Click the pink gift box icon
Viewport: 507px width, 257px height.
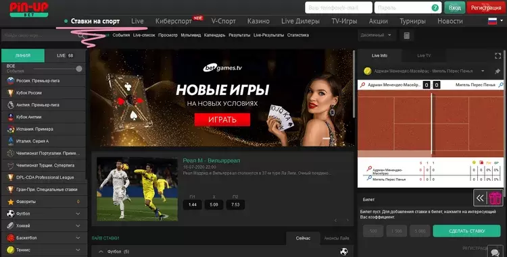tap(495, 198)
